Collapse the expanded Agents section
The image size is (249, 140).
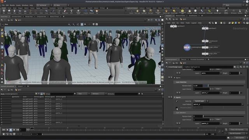(175, 97)
